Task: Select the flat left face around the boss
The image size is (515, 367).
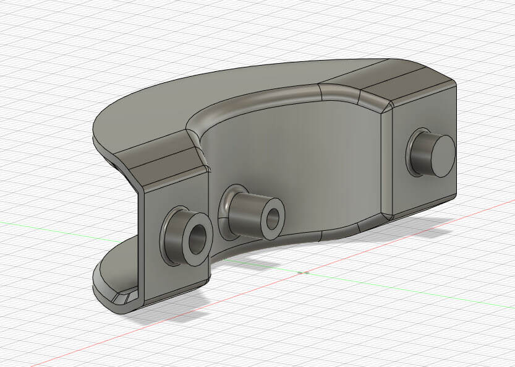Action: pos(153,260)
